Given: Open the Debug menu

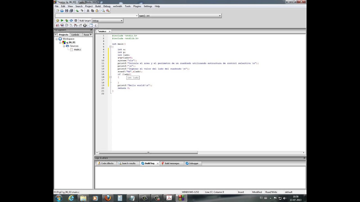Looking at the screenshot, I should click(107, 6).
